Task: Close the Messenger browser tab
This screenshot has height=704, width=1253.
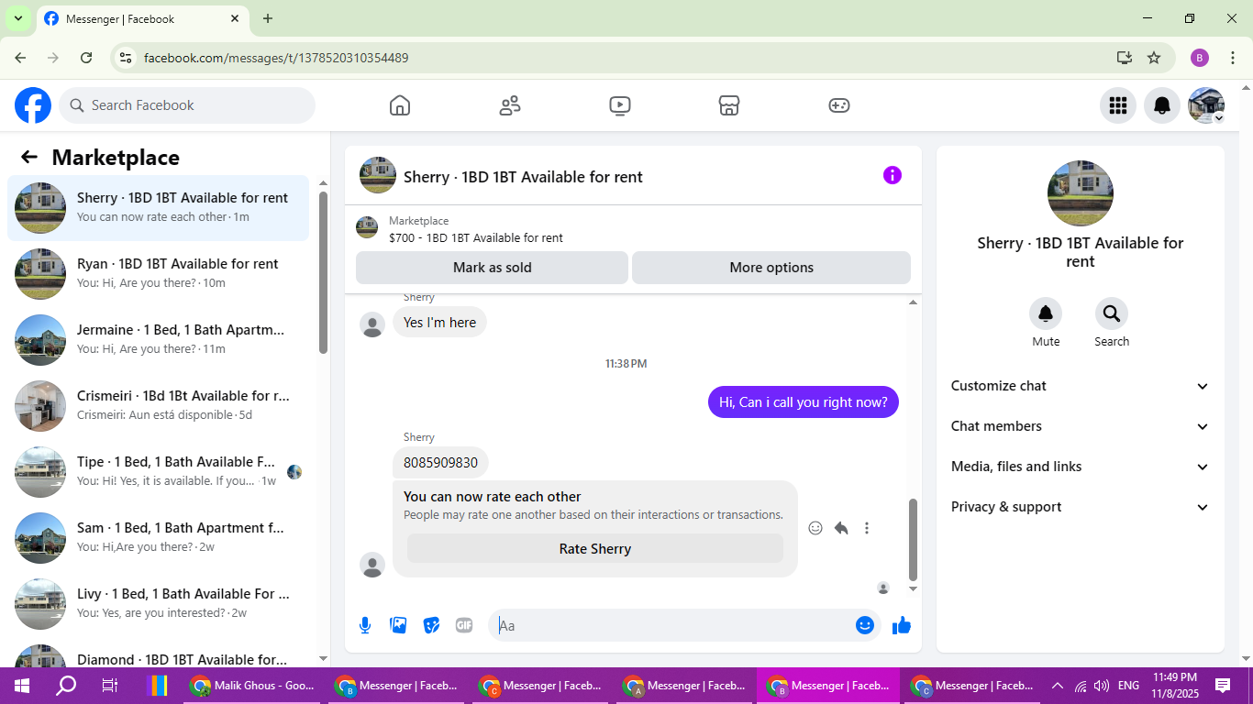Action: coord(235,18)
